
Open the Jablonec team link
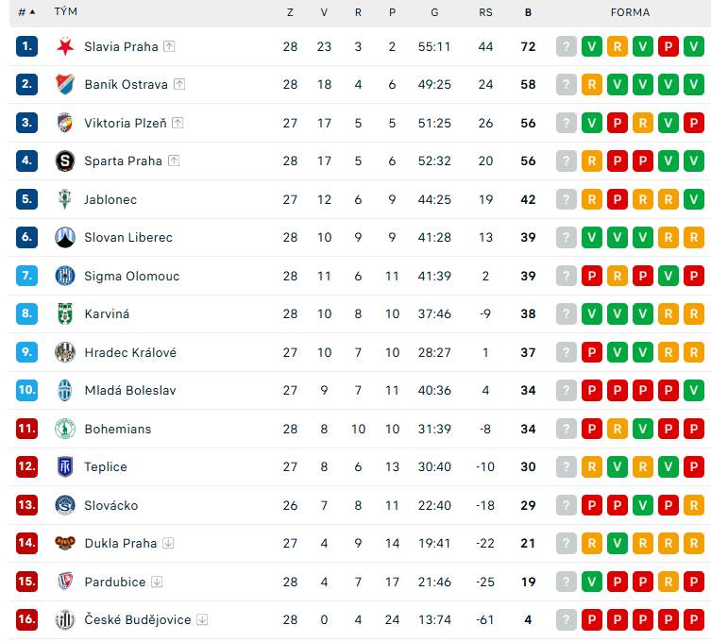click(110, 199)
